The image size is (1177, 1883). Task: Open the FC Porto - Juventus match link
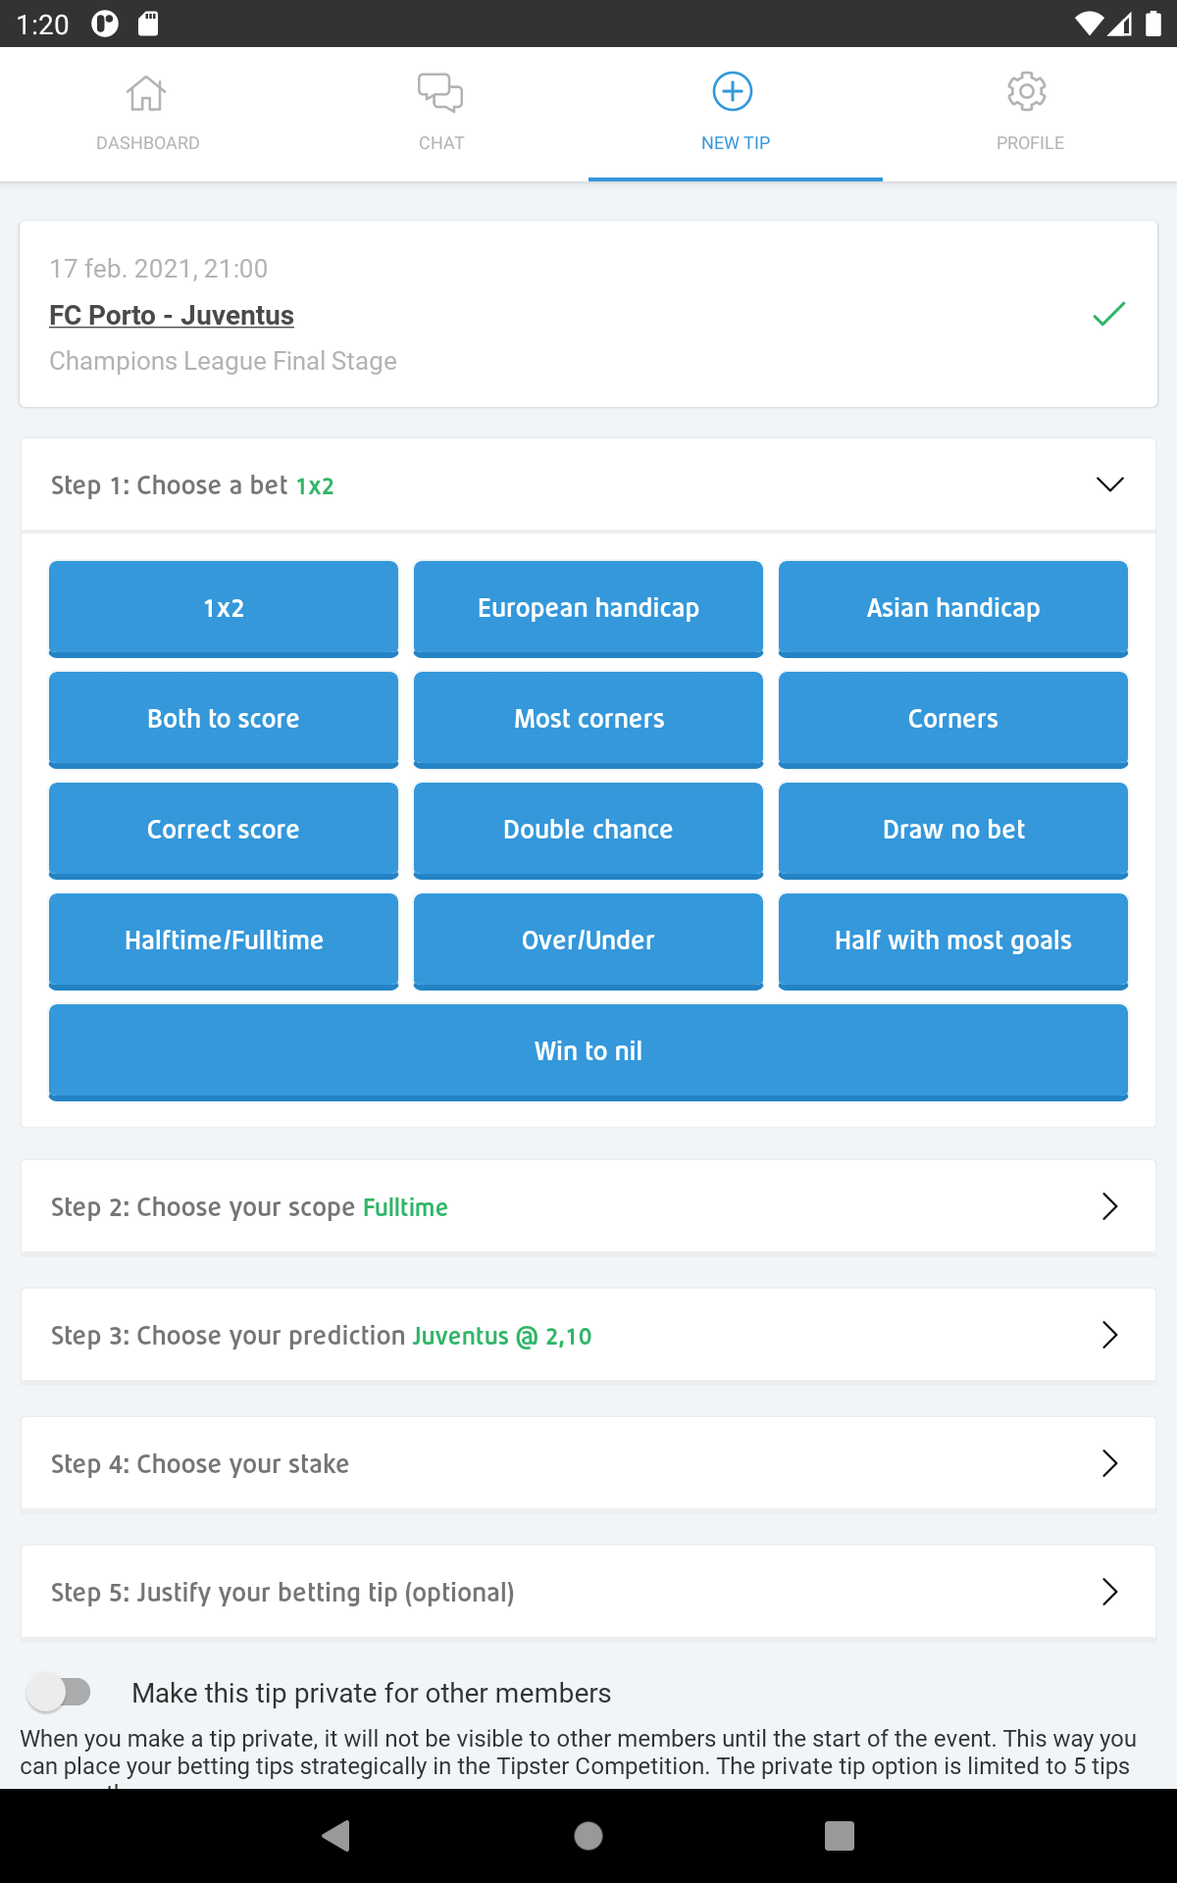point(172,316)
